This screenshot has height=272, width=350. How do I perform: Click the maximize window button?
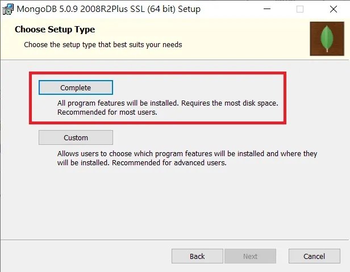pos(300,9)
